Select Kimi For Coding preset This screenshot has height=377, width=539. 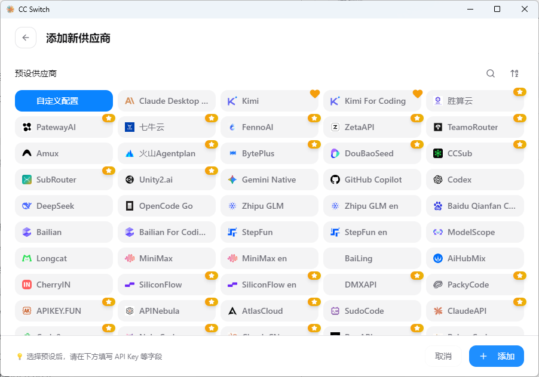372,101
